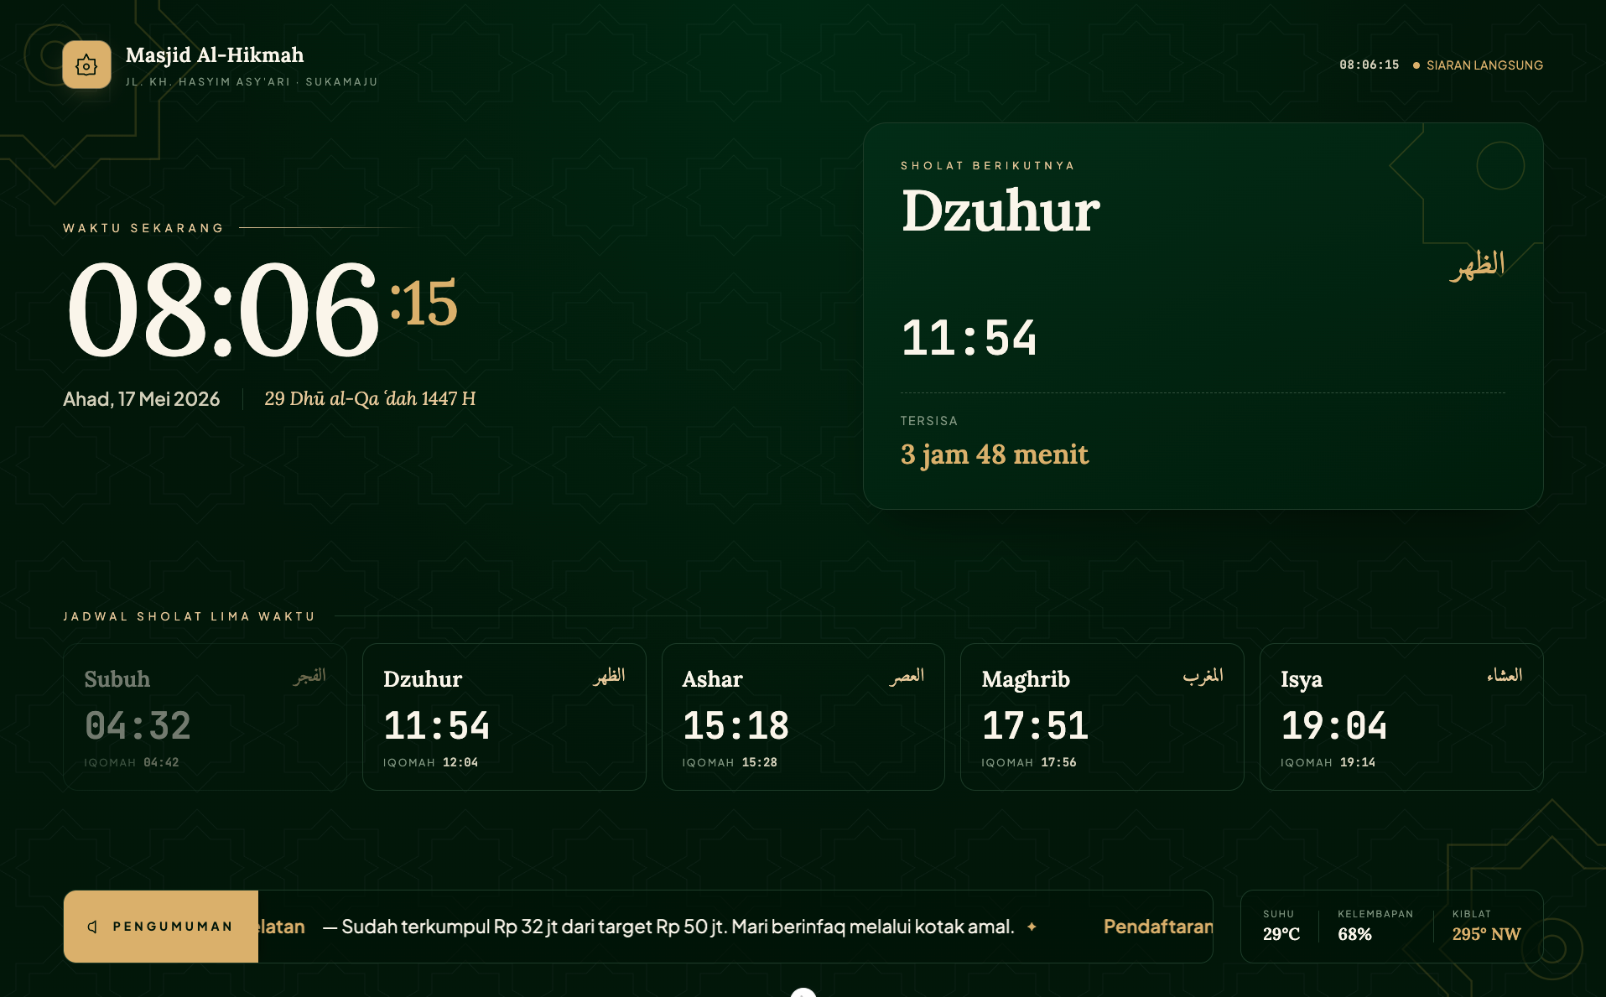The width and height of the screenshot is (1606, 997).
Task: Click Isya time 19:04
Action: (x=1334, y=726)
